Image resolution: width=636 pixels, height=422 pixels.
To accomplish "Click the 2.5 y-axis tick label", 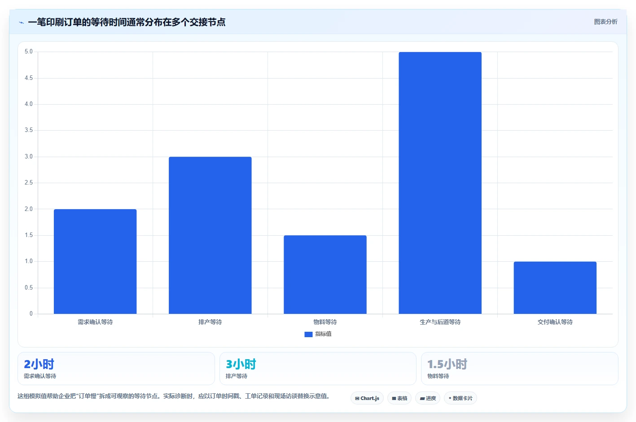I will coord(29,183).
